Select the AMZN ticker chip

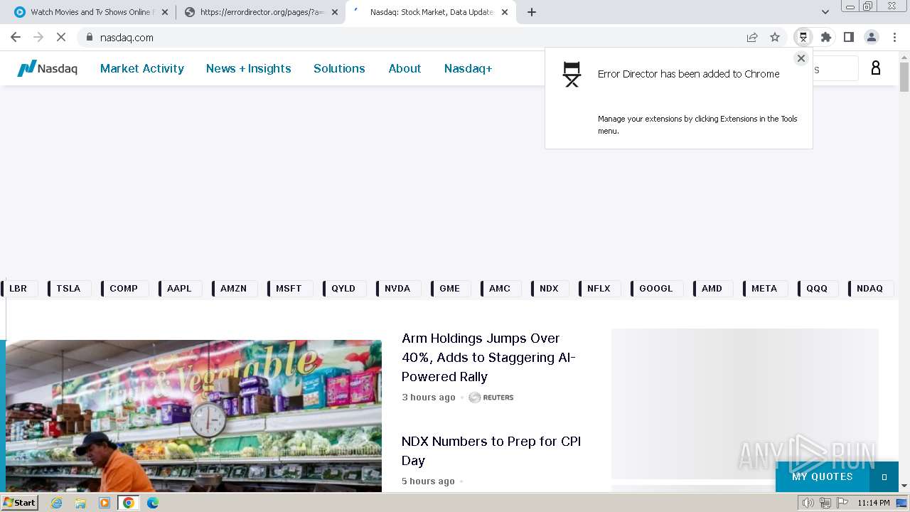[x=233, y=288]
